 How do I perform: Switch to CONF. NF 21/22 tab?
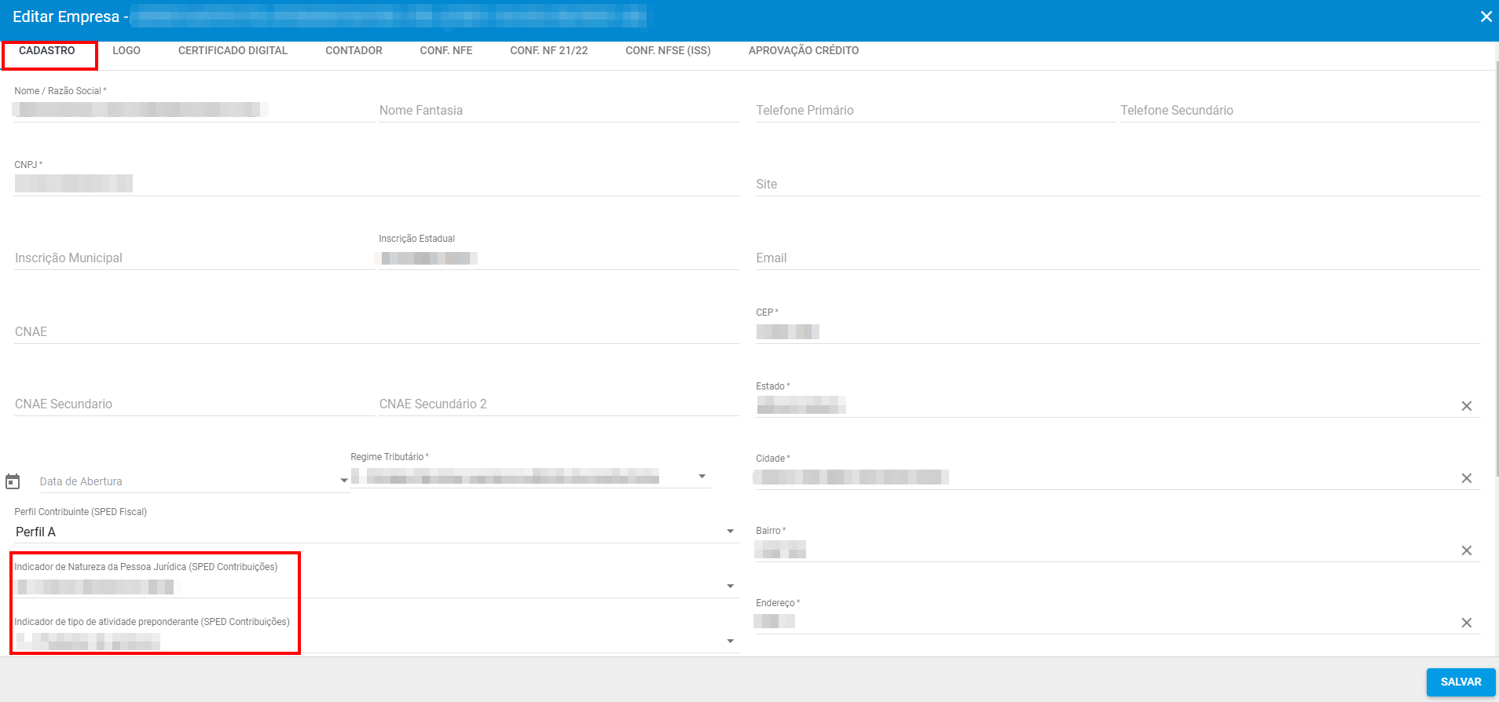(x=548, y=51)
